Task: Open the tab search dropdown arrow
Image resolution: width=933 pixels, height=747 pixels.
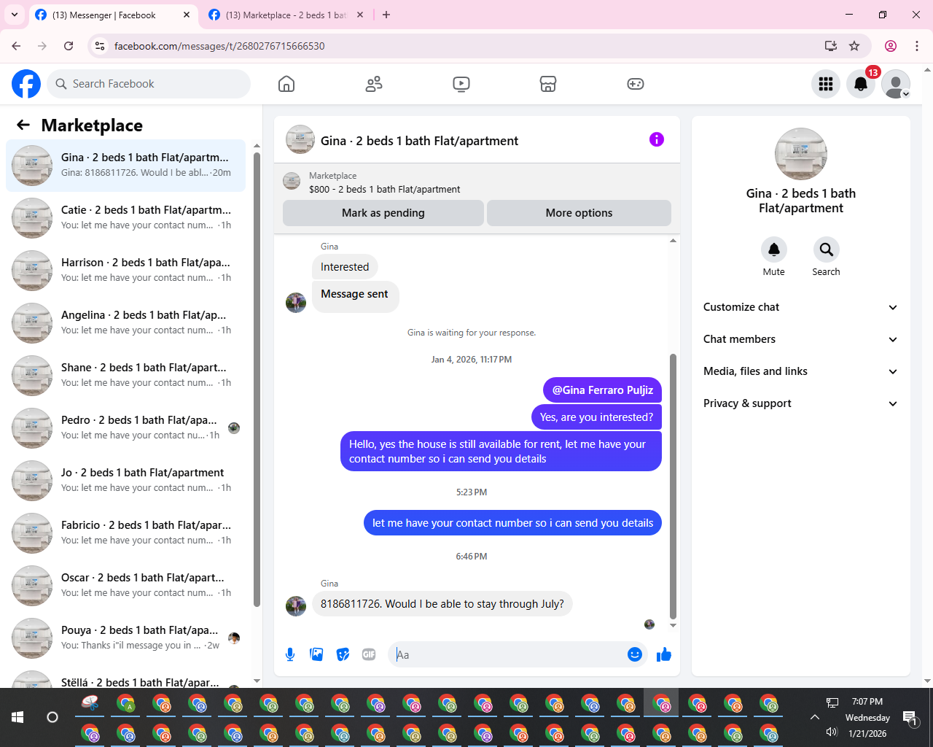Action: pos(15,15)
